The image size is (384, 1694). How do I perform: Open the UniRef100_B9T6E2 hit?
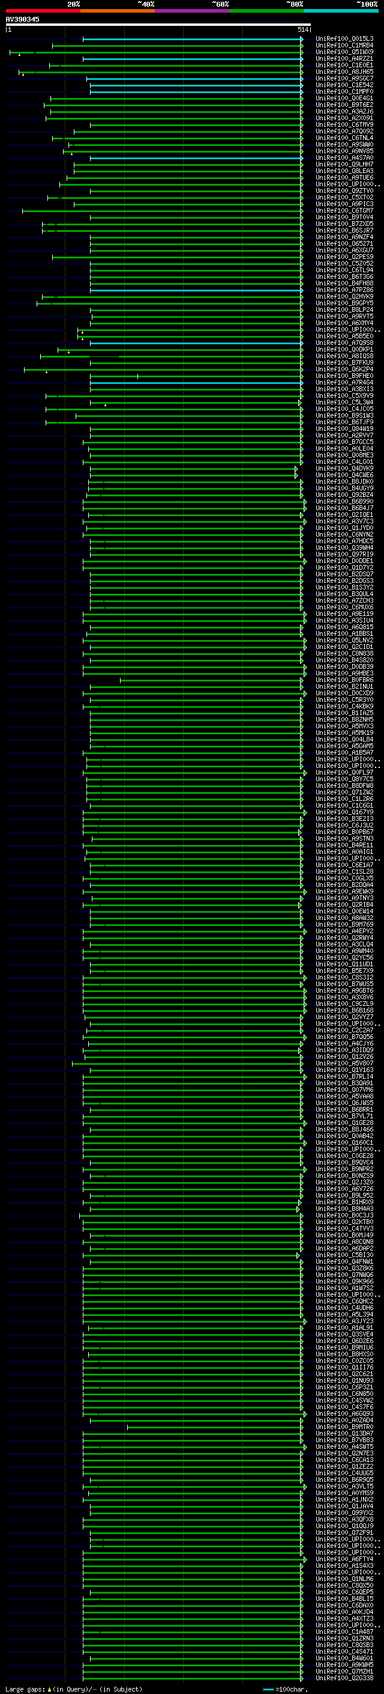344,105
